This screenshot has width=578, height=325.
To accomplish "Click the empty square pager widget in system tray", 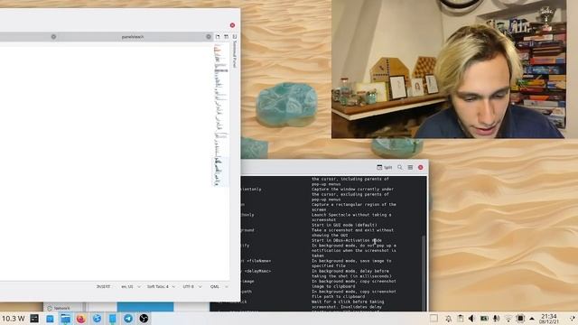I will click(x=433, y=318).
